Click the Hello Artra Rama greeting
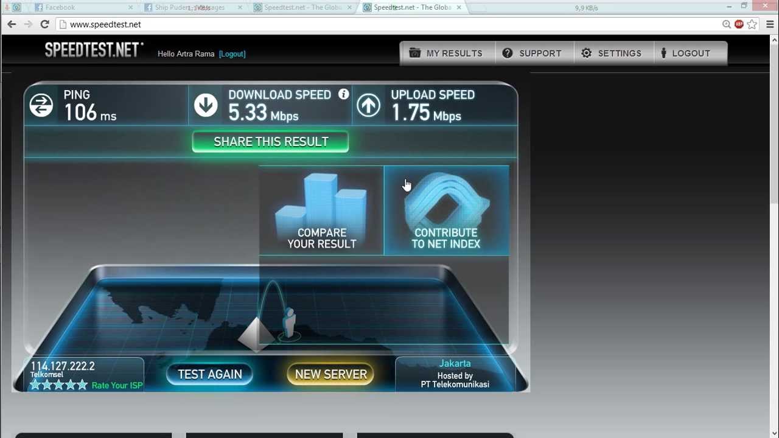 [186, 54]
